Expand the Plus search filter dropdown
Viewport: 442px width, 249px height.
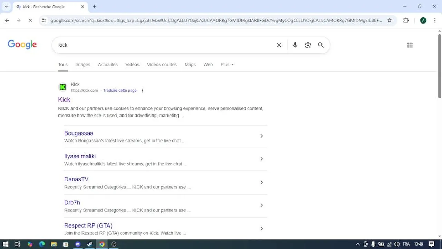pos(227,65)
